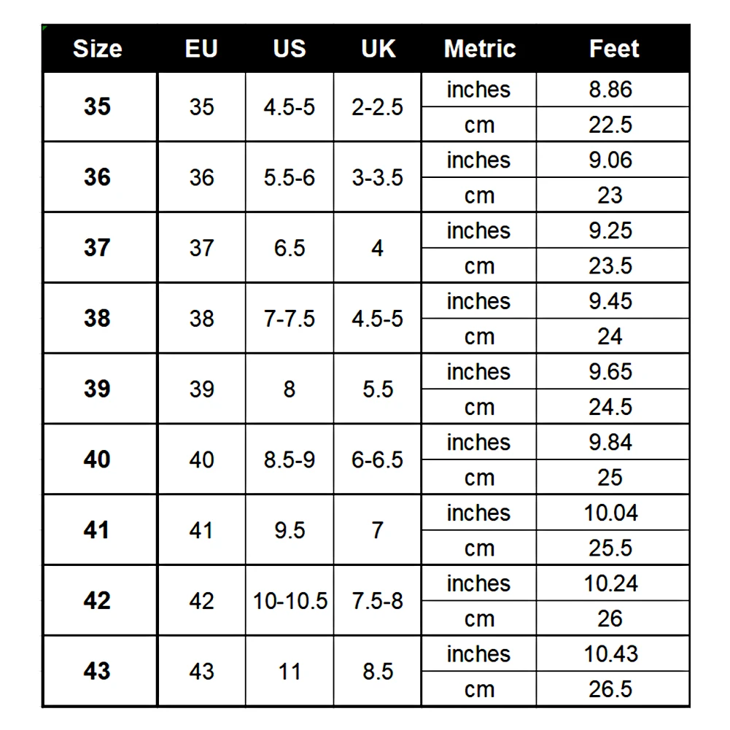Select UK size 4.5-5 cell

[378, 319]
